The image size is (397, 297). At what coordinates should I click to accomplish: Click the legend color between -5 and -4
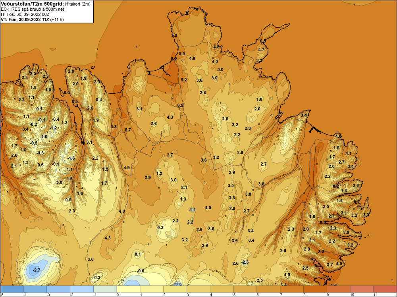coord(12,289)
